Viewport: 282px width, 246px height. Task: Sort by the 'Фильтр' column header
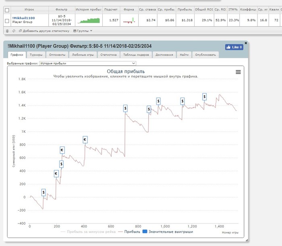click(x=62, y=10)
